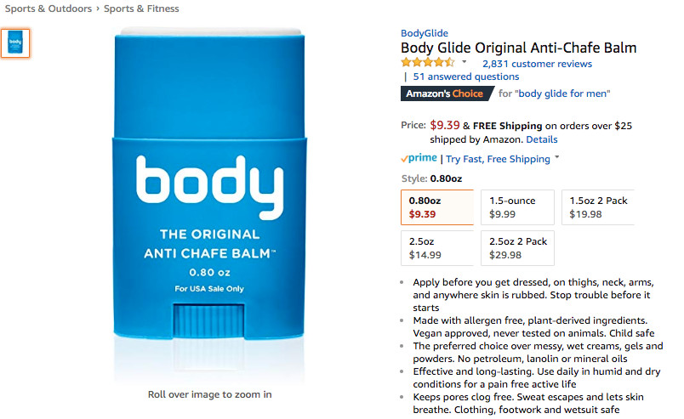
Task: Expand the Try Fast, Free Shipping arrow
Action: [x=557, y=158]
